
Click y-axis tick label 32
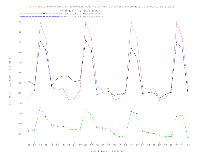(x=20, y=83)
